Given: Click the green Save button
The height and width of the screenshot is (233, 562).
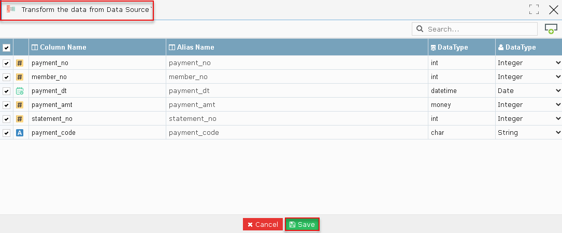Looking at the screenshot, I should click(x=302, y=224).
